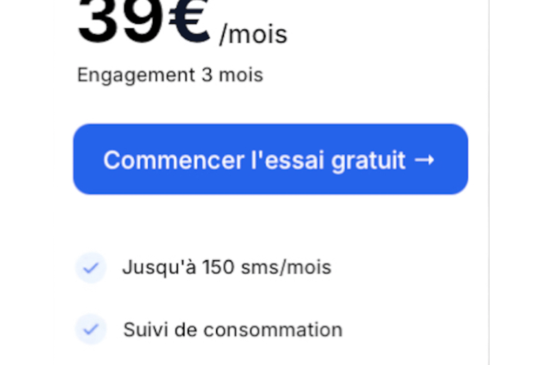
Task: Click the euro currency symbol
Action: [189, 21]
